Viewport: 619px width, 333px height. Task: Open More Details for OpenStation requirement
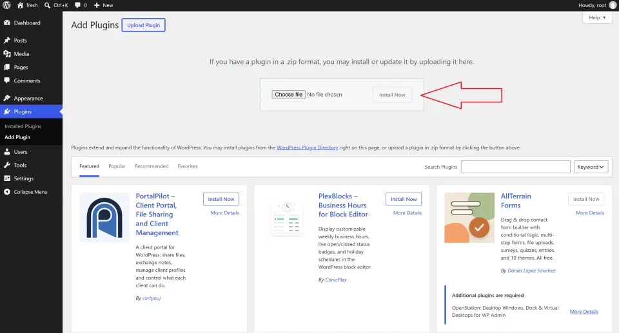(584, 312)
